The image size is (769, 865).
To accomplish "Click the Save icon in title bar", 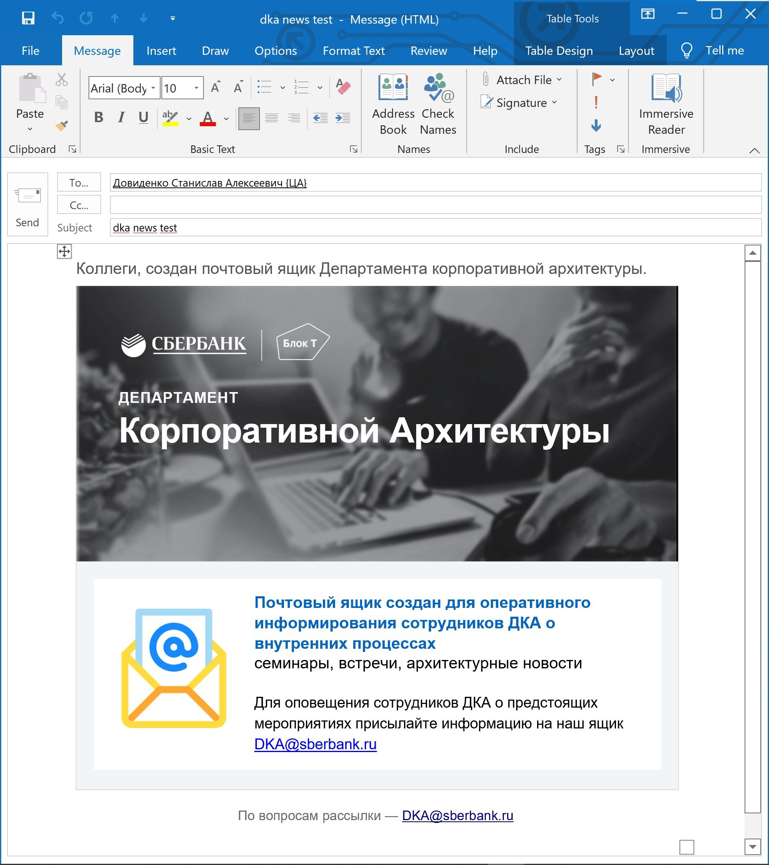I will 28,18.
